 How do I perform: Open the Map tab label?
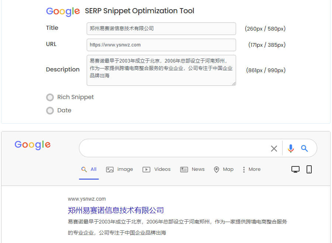click(x=228, y=169)
